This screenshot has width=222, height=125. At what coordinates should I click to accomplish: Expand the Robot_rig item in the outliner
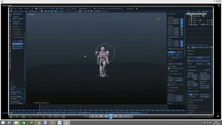[x=189, y=25]
